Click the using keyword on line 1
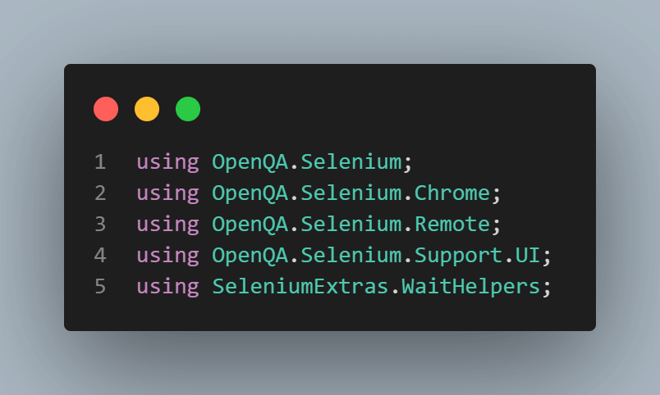The image size is (660, 395). (167, 162)
